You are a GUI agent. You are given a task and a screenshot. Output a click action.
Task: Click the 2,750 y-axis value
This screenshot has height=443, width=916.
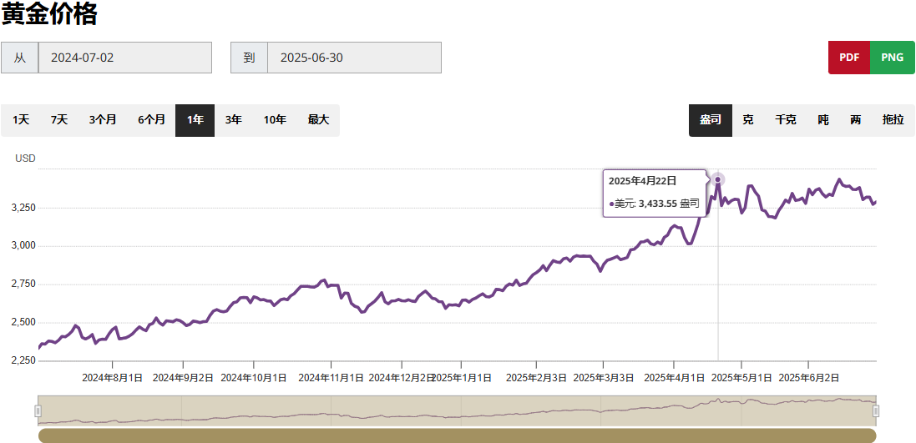(x=24, y=284)
